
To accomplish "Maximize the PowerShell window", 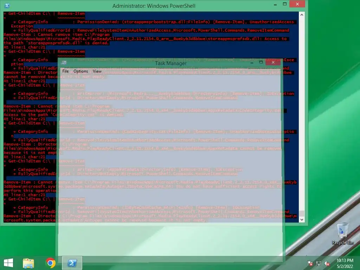I will pyautogui.click(x=285, y=4).
